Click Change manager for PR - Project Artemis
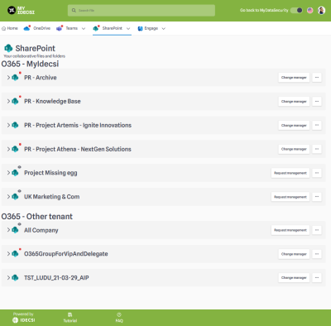This screenshot has height=326, width=331. coord(294,125)
